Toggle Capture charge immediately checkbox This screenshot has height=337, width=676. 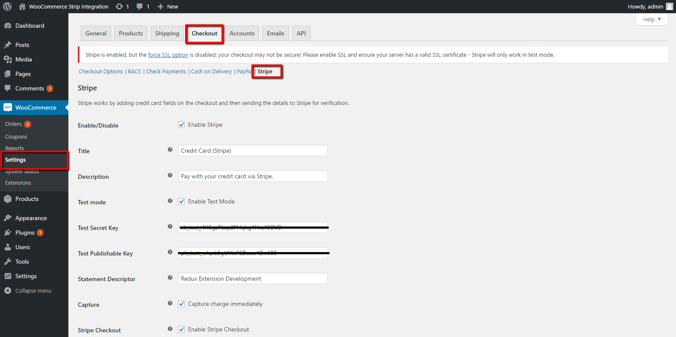tap(181, 304)
